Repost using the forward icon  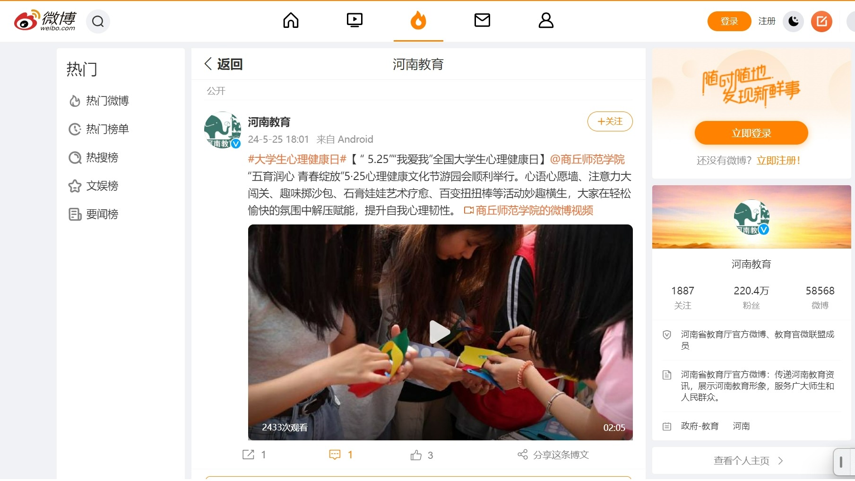tap(248, 455)
